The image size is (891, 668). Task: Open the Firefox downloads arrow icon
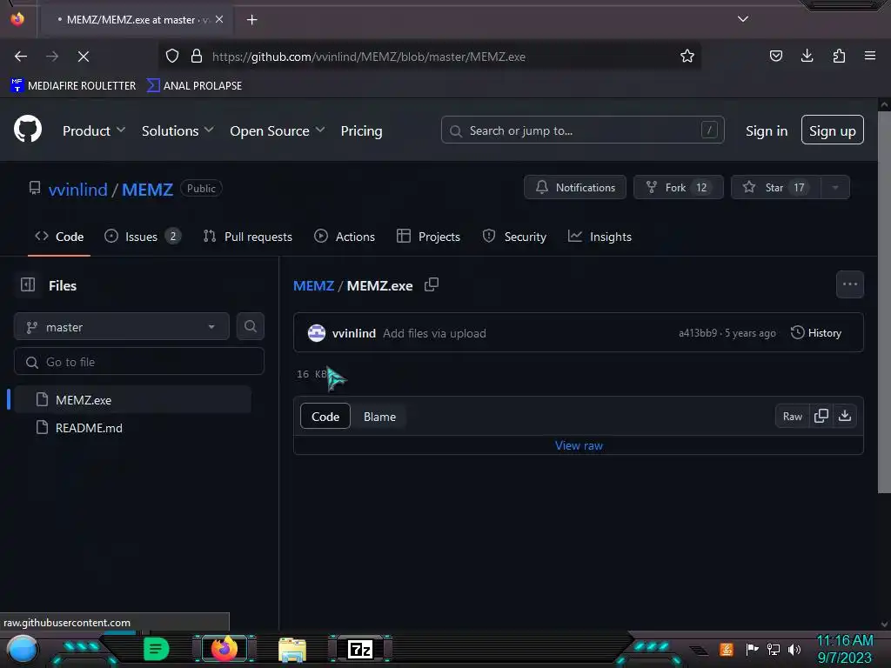pos(807,56)
